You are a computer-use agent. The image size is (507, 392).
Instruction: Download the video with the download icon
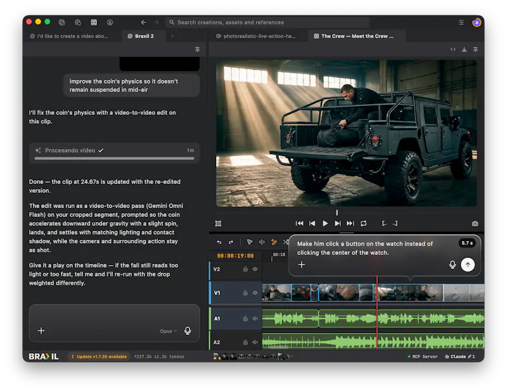[464, 49]
